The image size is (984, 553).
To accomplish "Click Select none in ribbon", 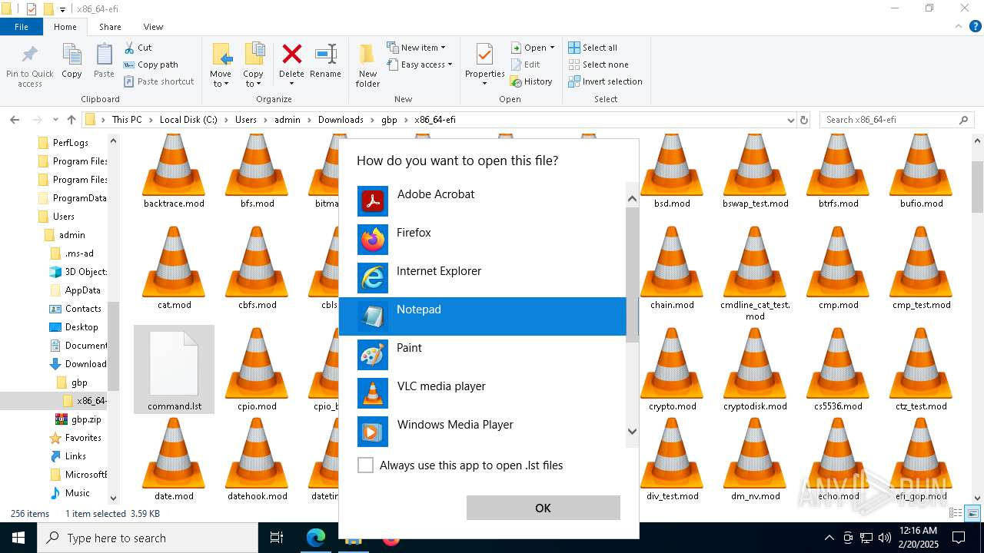I will (x=598, y=65).
